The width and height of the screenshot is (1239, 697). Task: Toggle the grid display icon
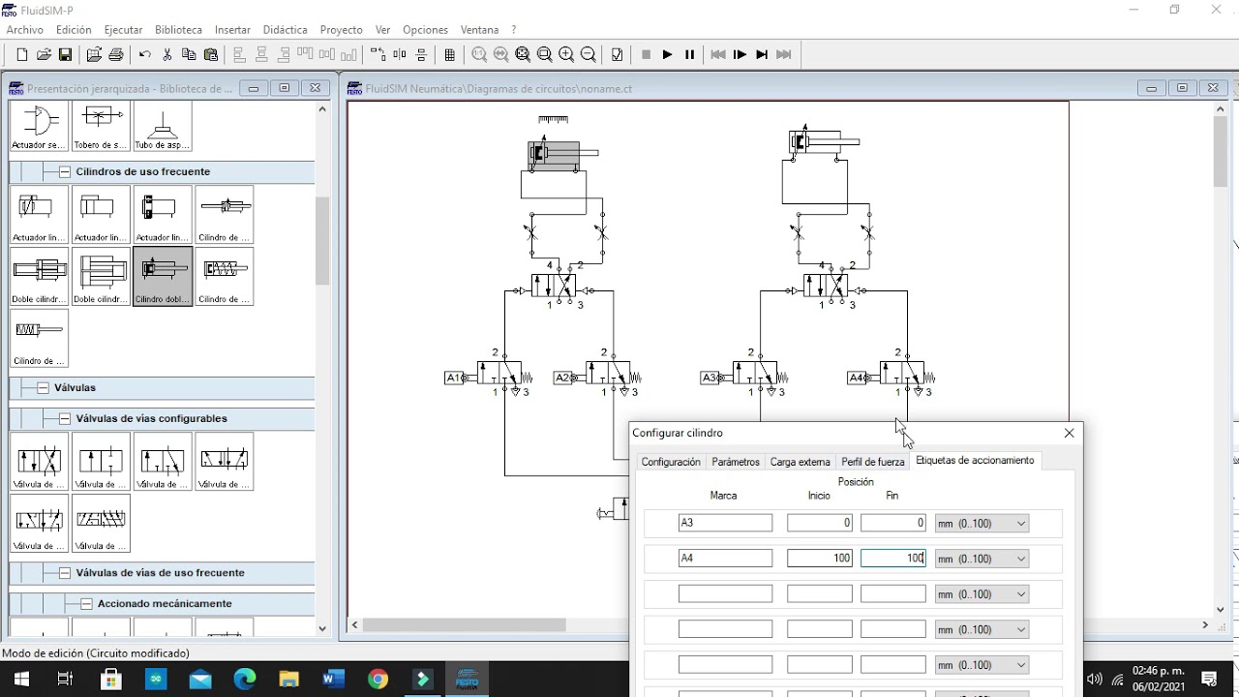[450, 55]
